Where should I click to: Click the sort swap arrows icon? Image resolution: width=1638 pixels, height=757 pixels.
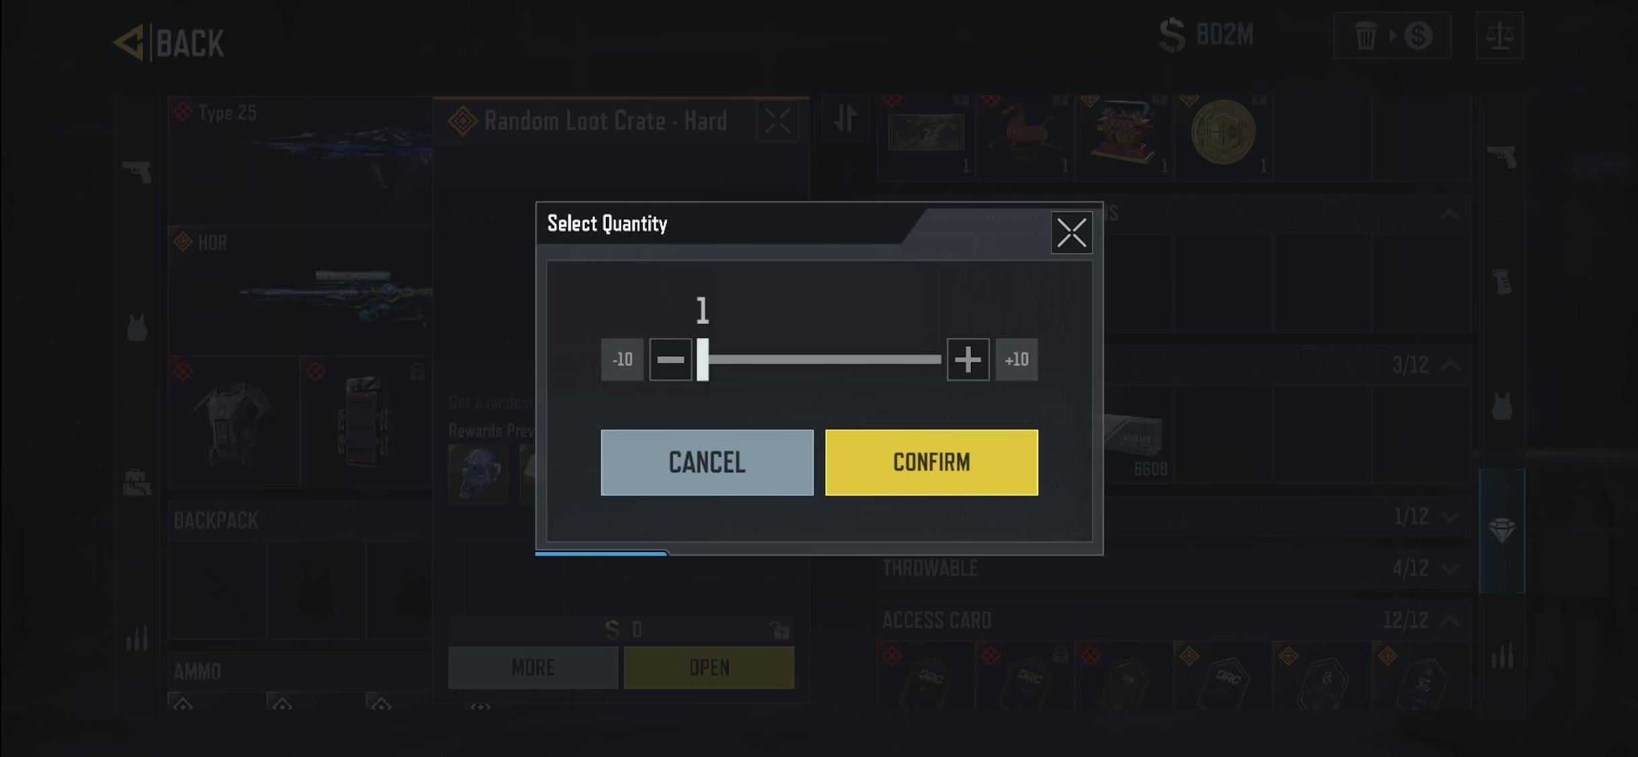[845, 118]
